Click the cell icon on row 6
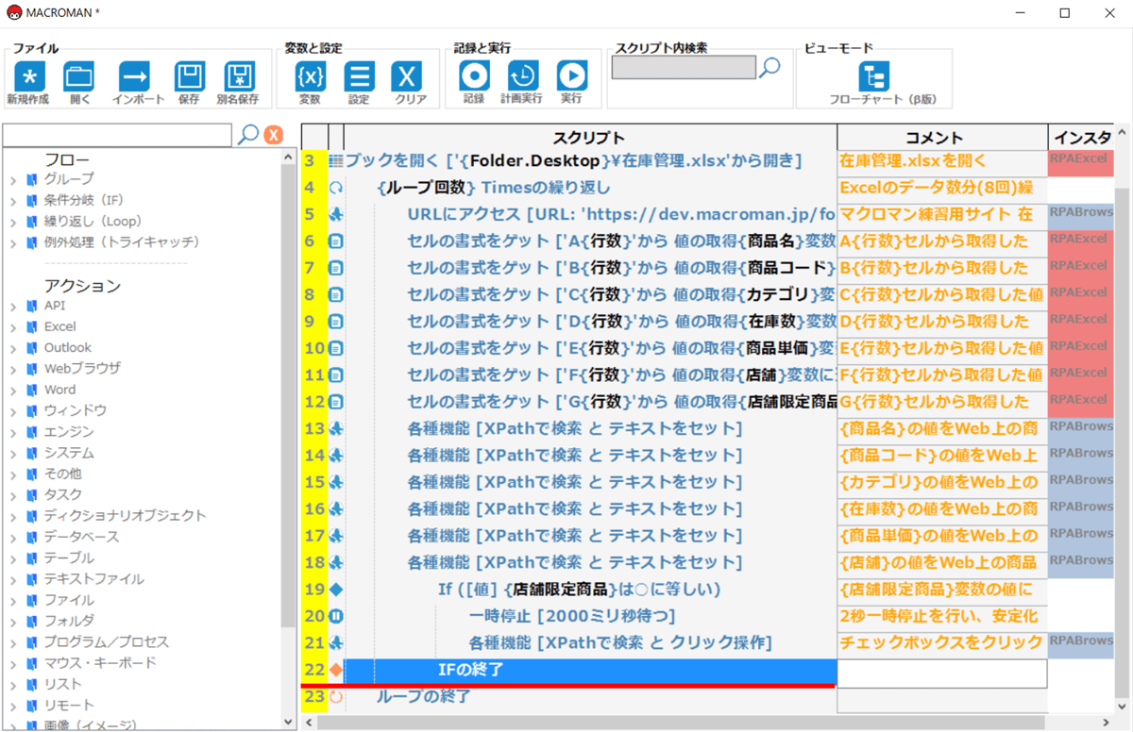 [x=336, y=241]
